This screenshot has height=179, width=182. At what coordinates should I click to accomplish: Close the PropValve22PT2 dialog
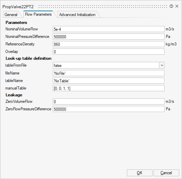177,6
